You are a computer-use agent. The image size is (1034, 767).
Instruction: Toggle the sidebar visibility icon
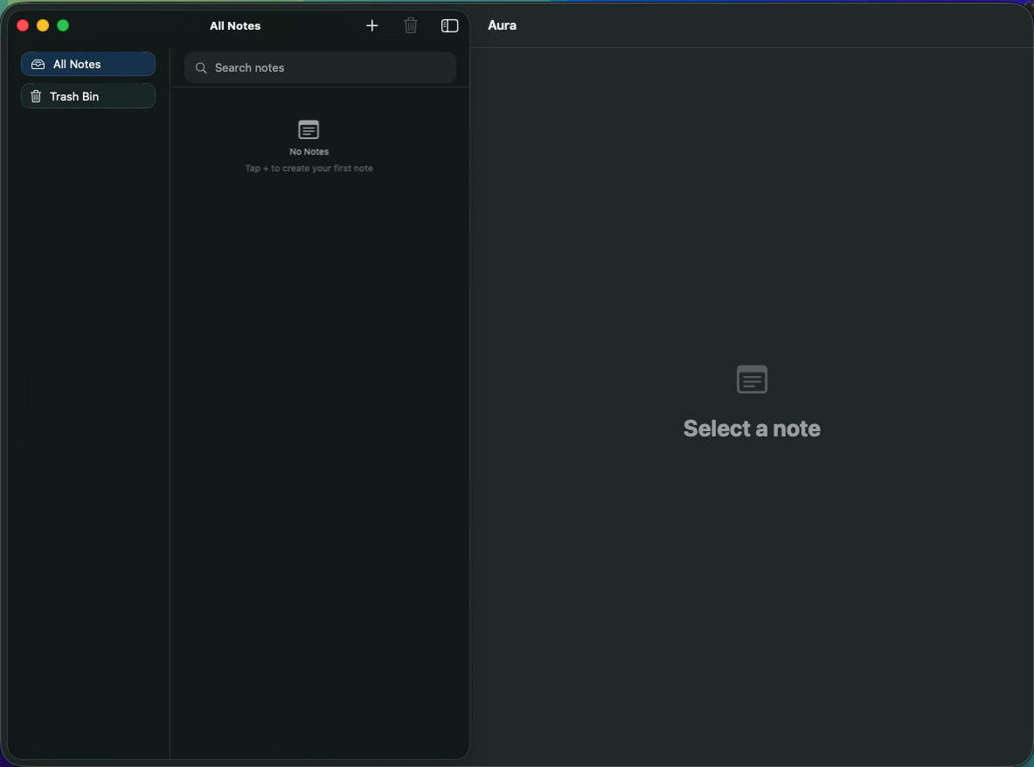coord(448,25)
